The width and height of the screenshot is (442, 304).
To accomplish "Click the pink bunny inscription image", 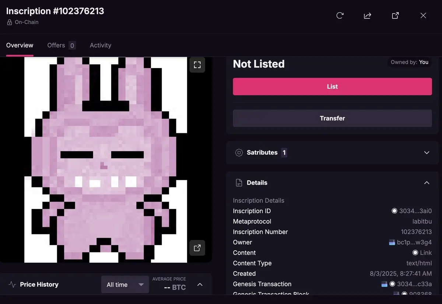I will tap(106, 159).
